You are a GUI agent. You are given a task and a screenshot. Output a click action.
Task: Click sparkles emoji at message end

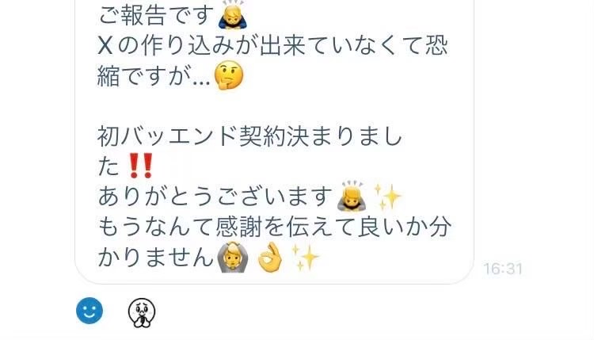[x=306, y=258]
